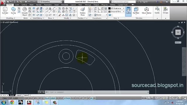187x105 pixels.
Task: Click the search binoculars icon
Action: (137, 2)
